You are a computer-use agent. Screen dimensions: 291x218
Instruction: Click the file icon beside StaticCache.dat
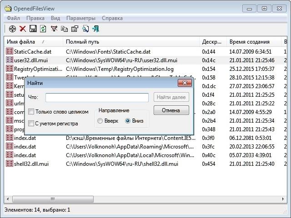coord(10,51)
